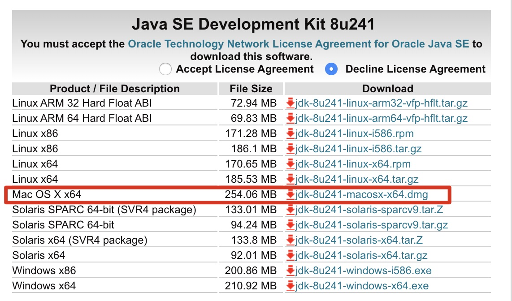Click the 92.01 MB file size cell
The image size is (512, 301).
[254, 255]
